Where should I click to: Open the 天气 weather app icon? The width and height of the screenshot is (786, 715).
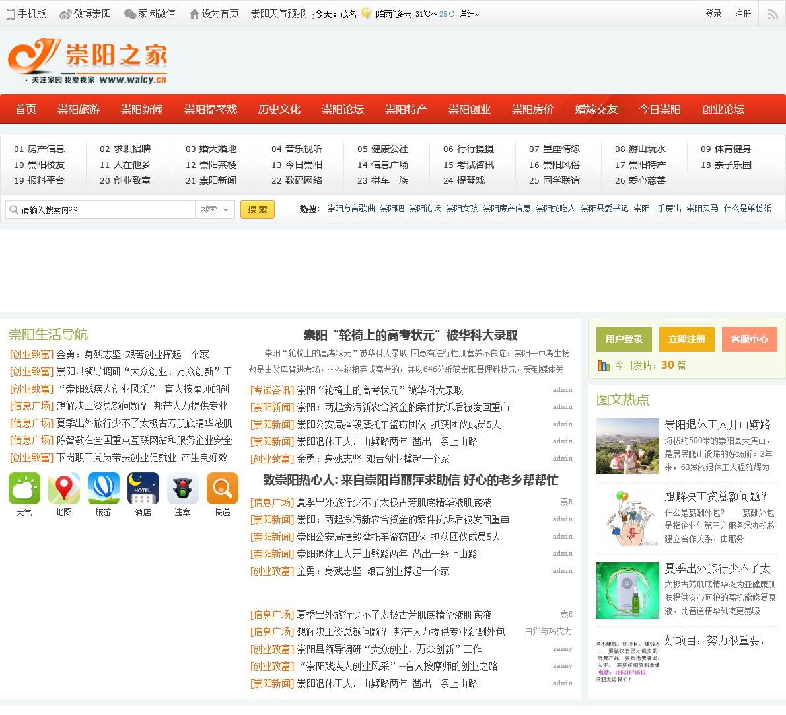(x=24, y=488)
